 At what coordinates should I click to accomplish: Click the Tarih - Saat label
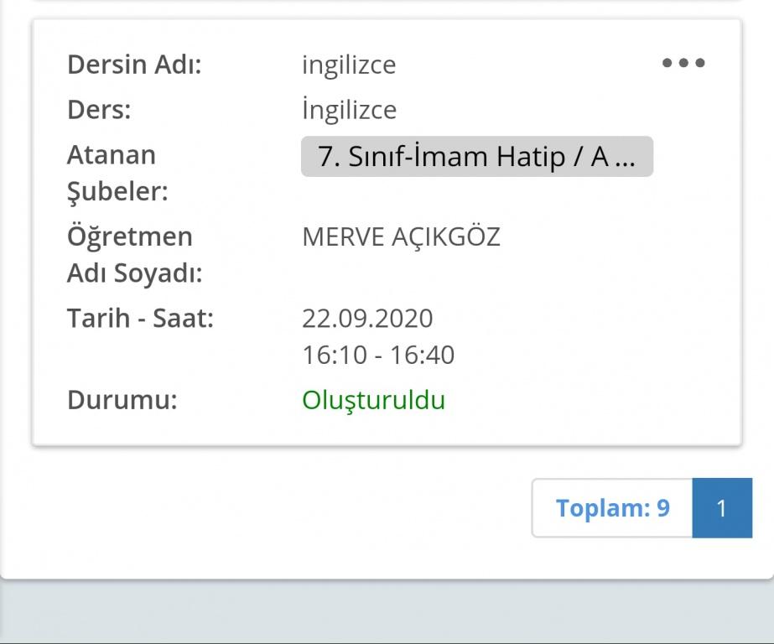140,319
